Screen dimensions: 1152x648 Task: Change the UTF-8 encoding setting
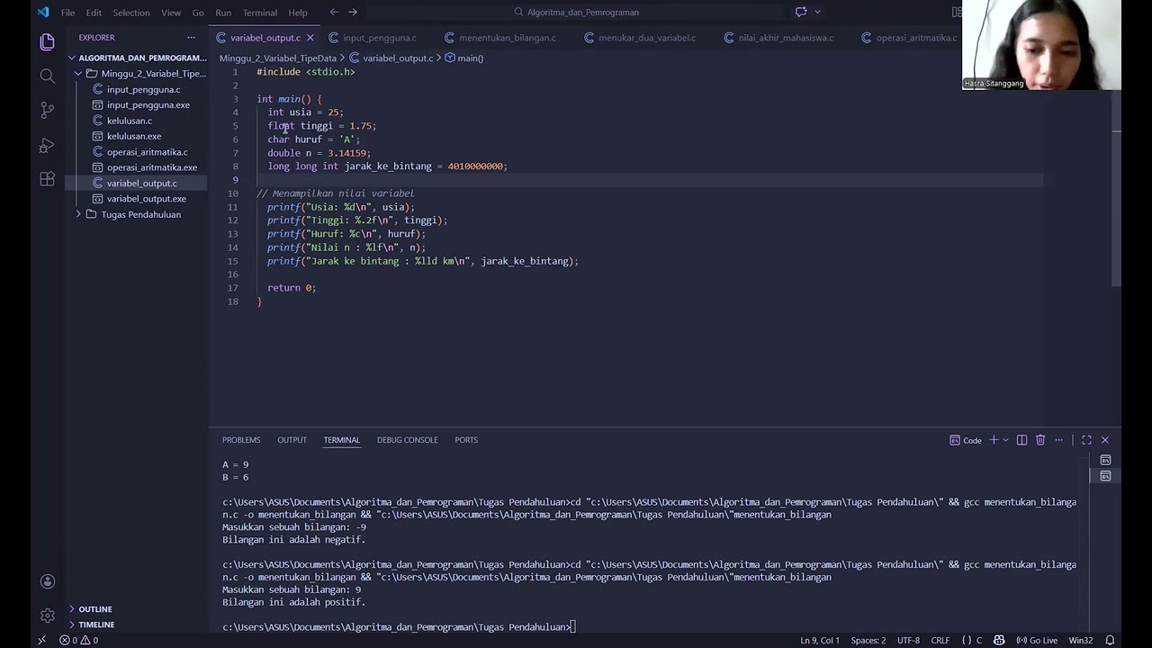coord(908,641)
